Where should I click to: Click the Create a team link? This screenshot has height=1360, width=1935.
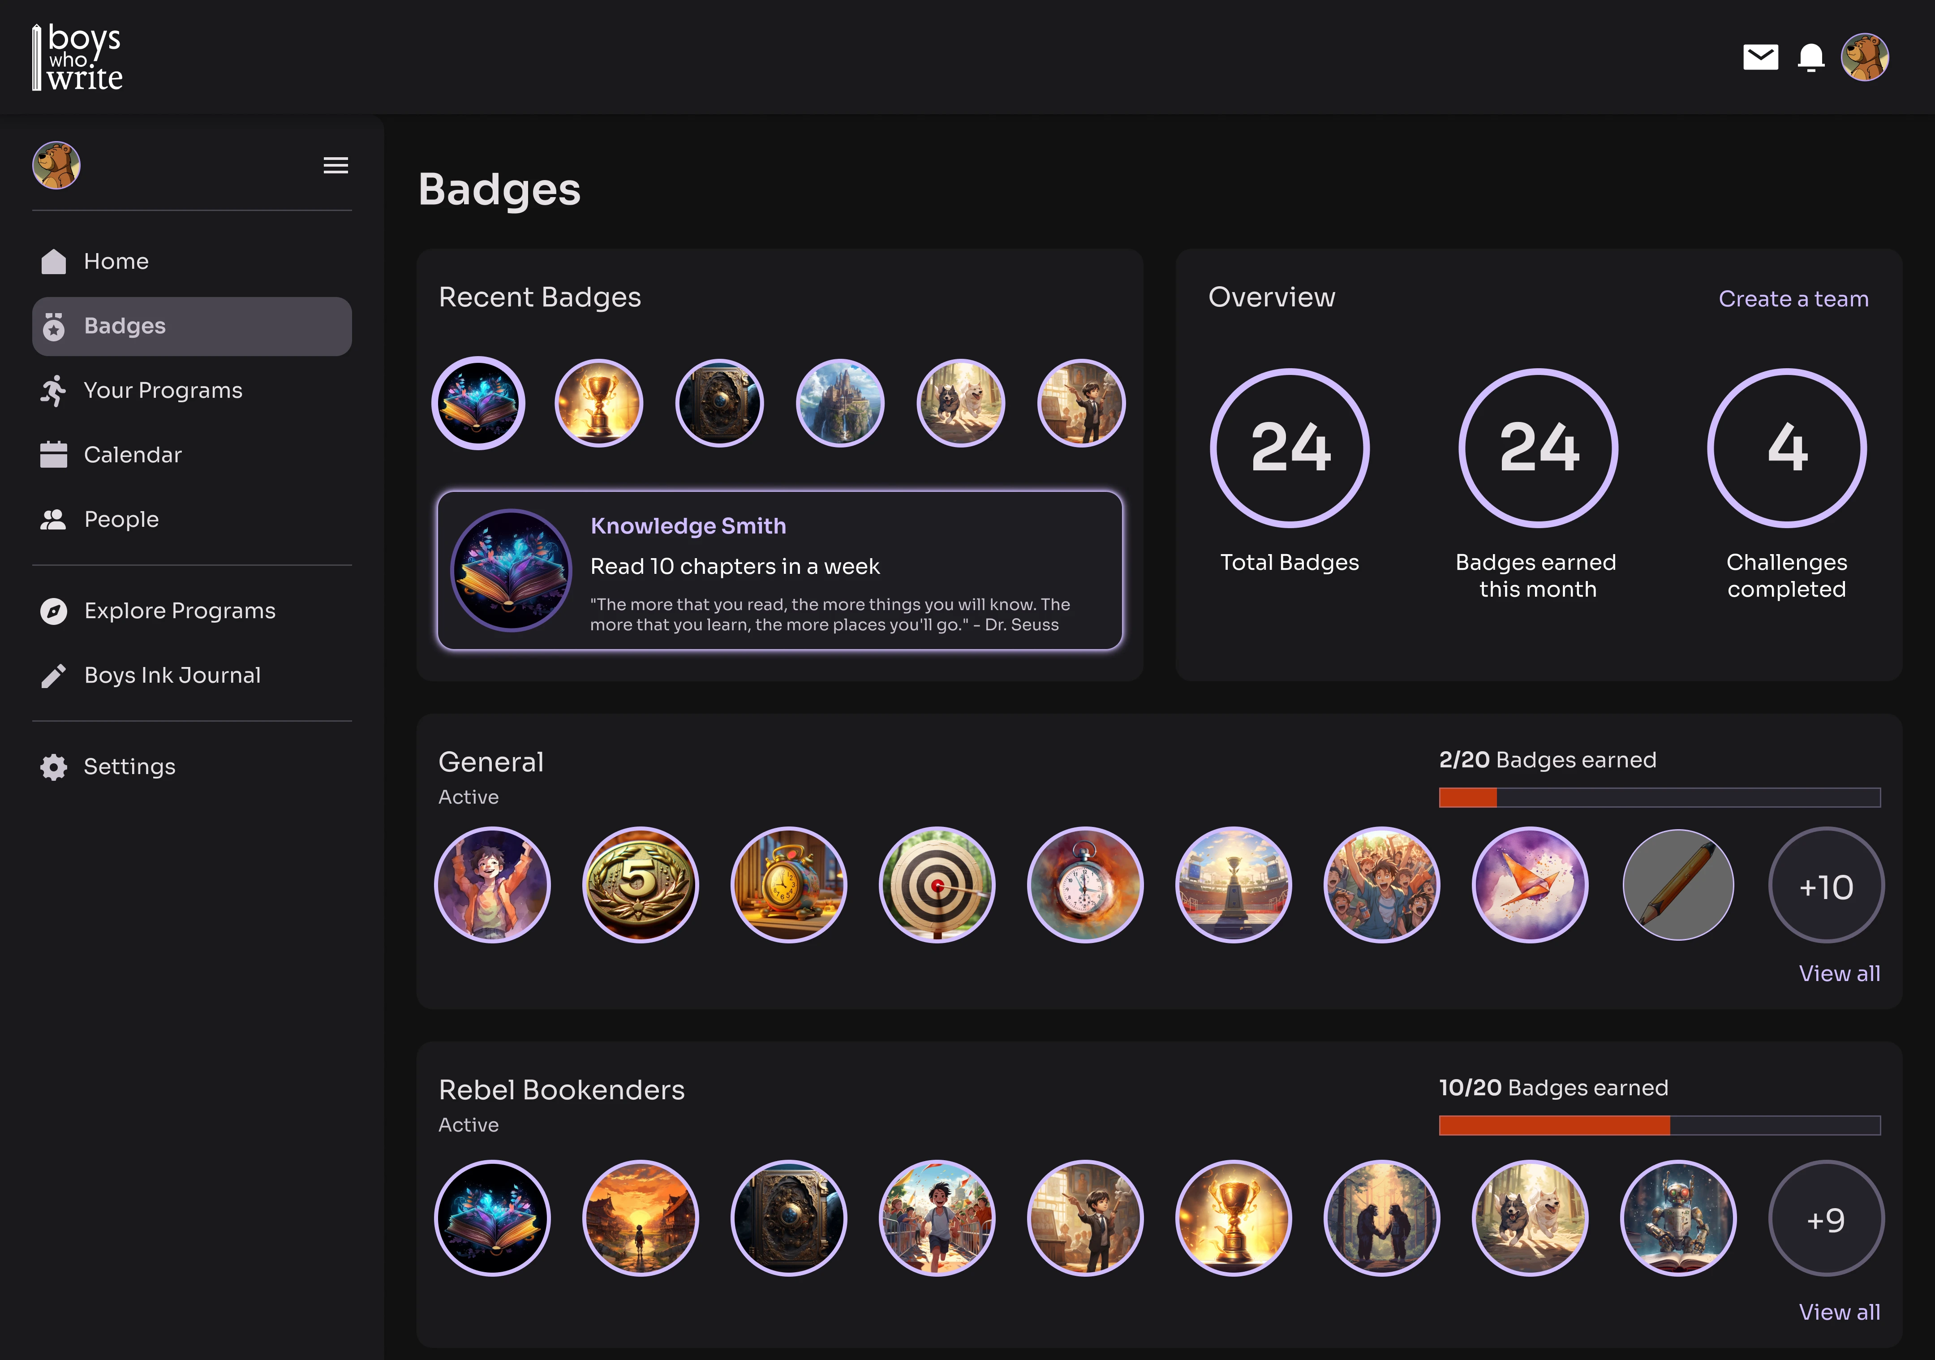[1793, 299]
